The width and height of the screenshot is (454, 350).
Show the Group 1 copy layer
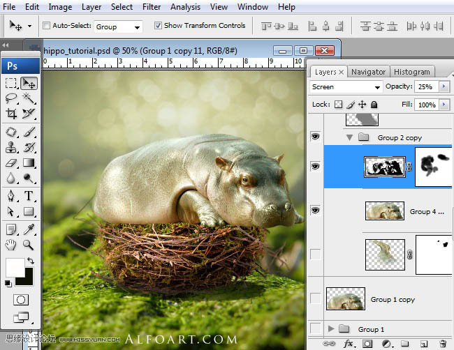pos(315,299)
